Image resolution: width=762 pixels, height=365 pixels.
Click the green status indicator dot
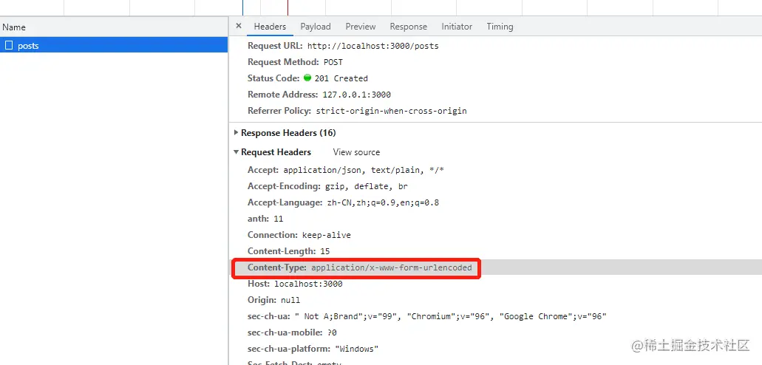click(307, 78)
